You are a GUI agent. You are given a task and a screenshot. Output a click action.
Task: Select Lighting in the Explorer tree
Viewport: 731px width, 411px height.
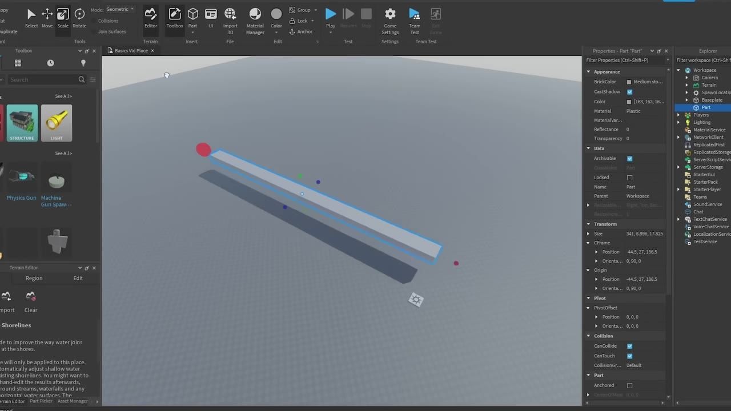[x=702, y=122]
